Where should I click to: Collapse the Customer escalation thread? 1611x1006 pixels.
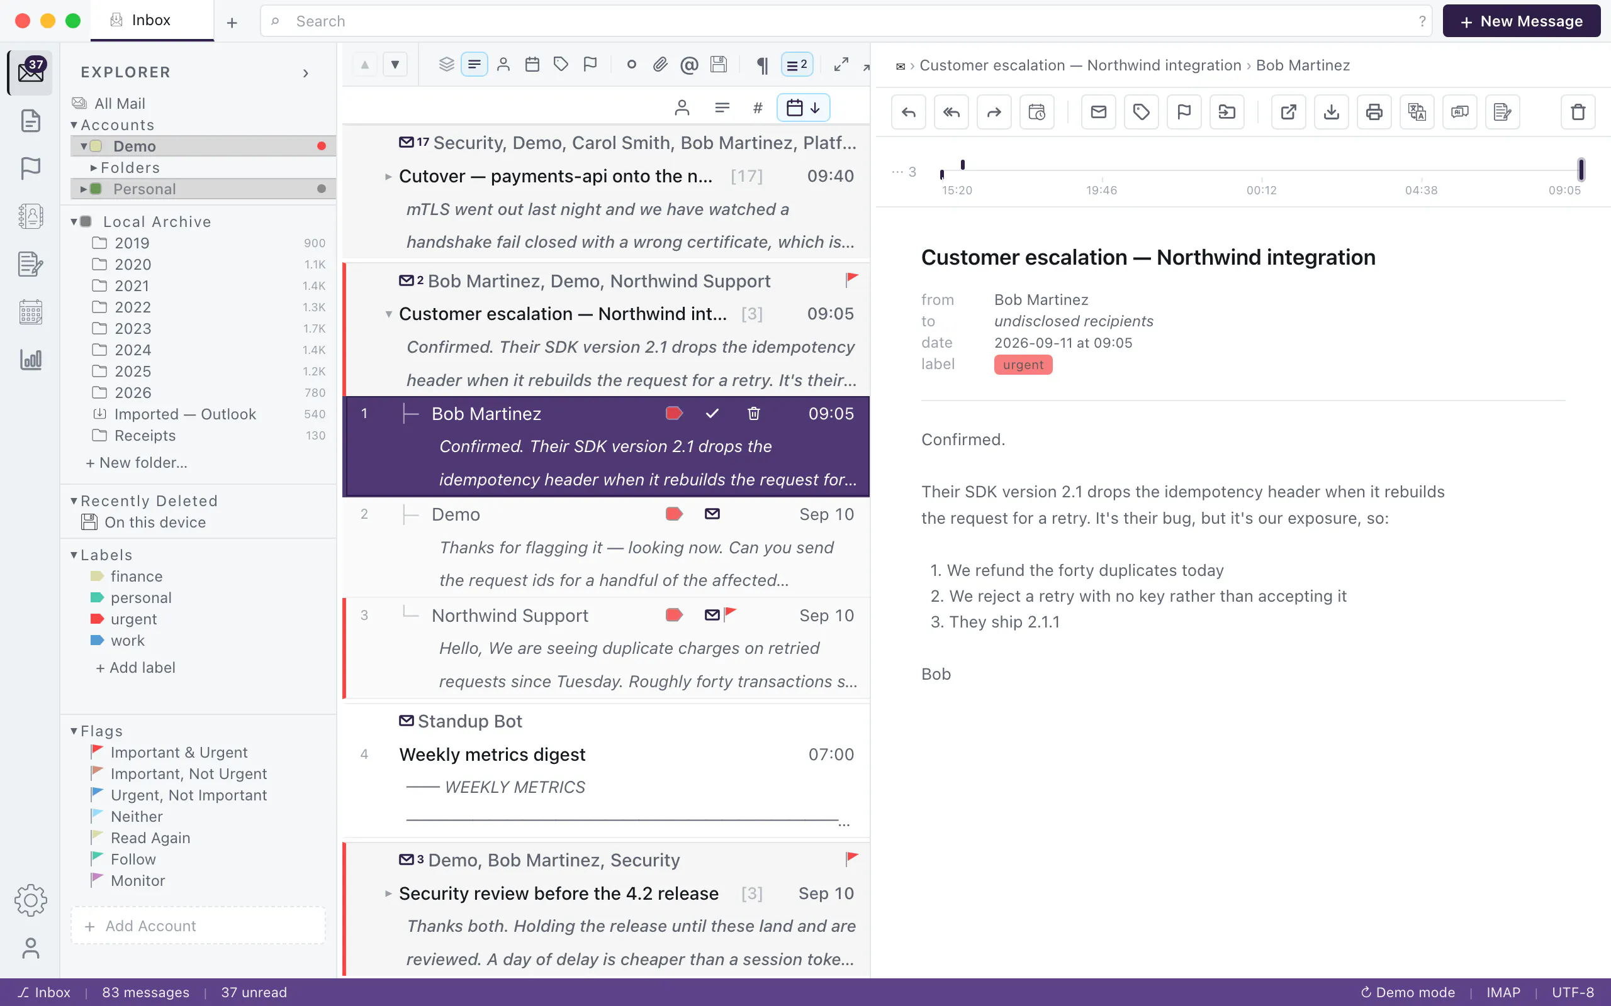[x=388, y=314]
